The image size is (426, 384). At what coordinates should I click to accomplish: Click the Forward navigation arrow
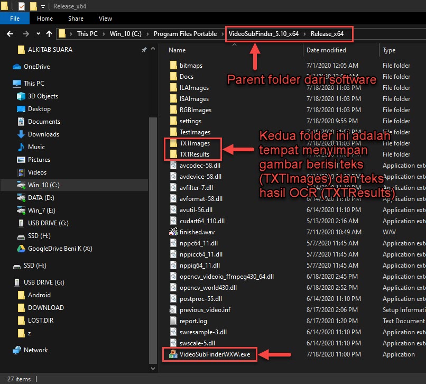(x=26, y=34)
